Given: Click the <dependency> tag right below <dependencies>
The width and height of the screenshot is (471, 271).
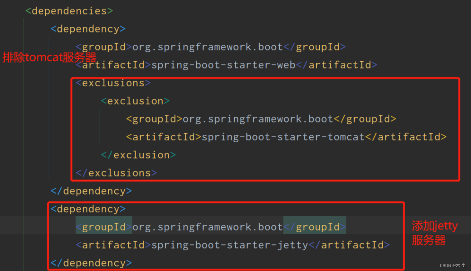Looking at the screenshot, I should [88, 29].
